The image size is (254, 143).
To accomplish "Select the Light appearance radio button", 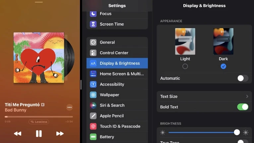I will 185,66.
